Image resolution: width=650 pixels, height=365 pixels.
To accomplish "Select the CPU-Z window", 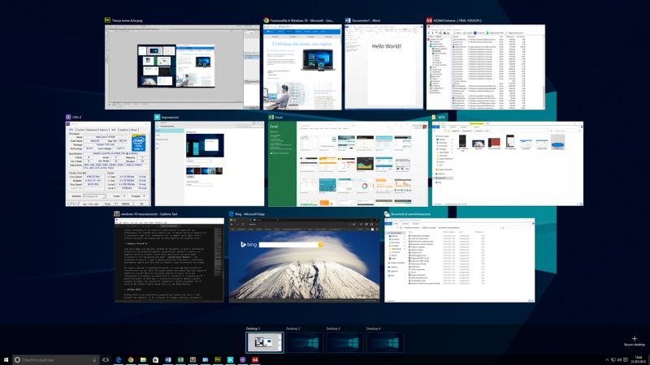I will 108,164.
